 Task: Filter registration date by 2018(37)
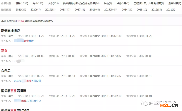(x=65, y=10)
